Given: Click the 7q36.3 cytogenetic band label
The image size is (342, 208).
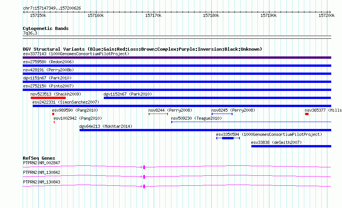Looking at the screenshot, I should 30,33.
